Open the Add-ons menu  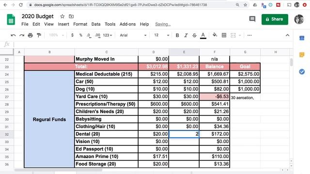pos(127,24)
